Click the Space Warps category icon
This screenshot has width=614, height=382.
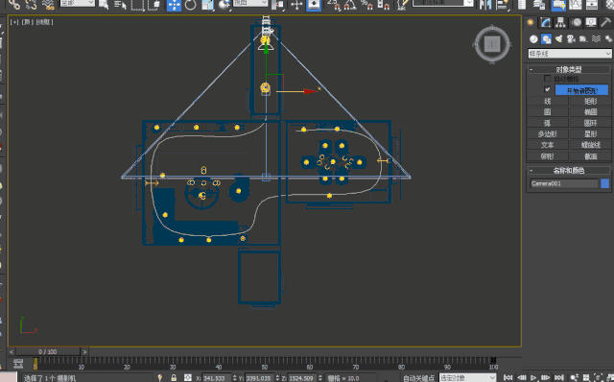point(596,38)
